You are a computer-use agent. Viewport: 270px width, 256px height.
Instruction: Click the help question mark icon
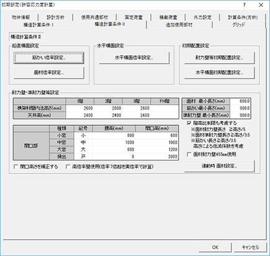pyautogui.click(x=245, y=5)
